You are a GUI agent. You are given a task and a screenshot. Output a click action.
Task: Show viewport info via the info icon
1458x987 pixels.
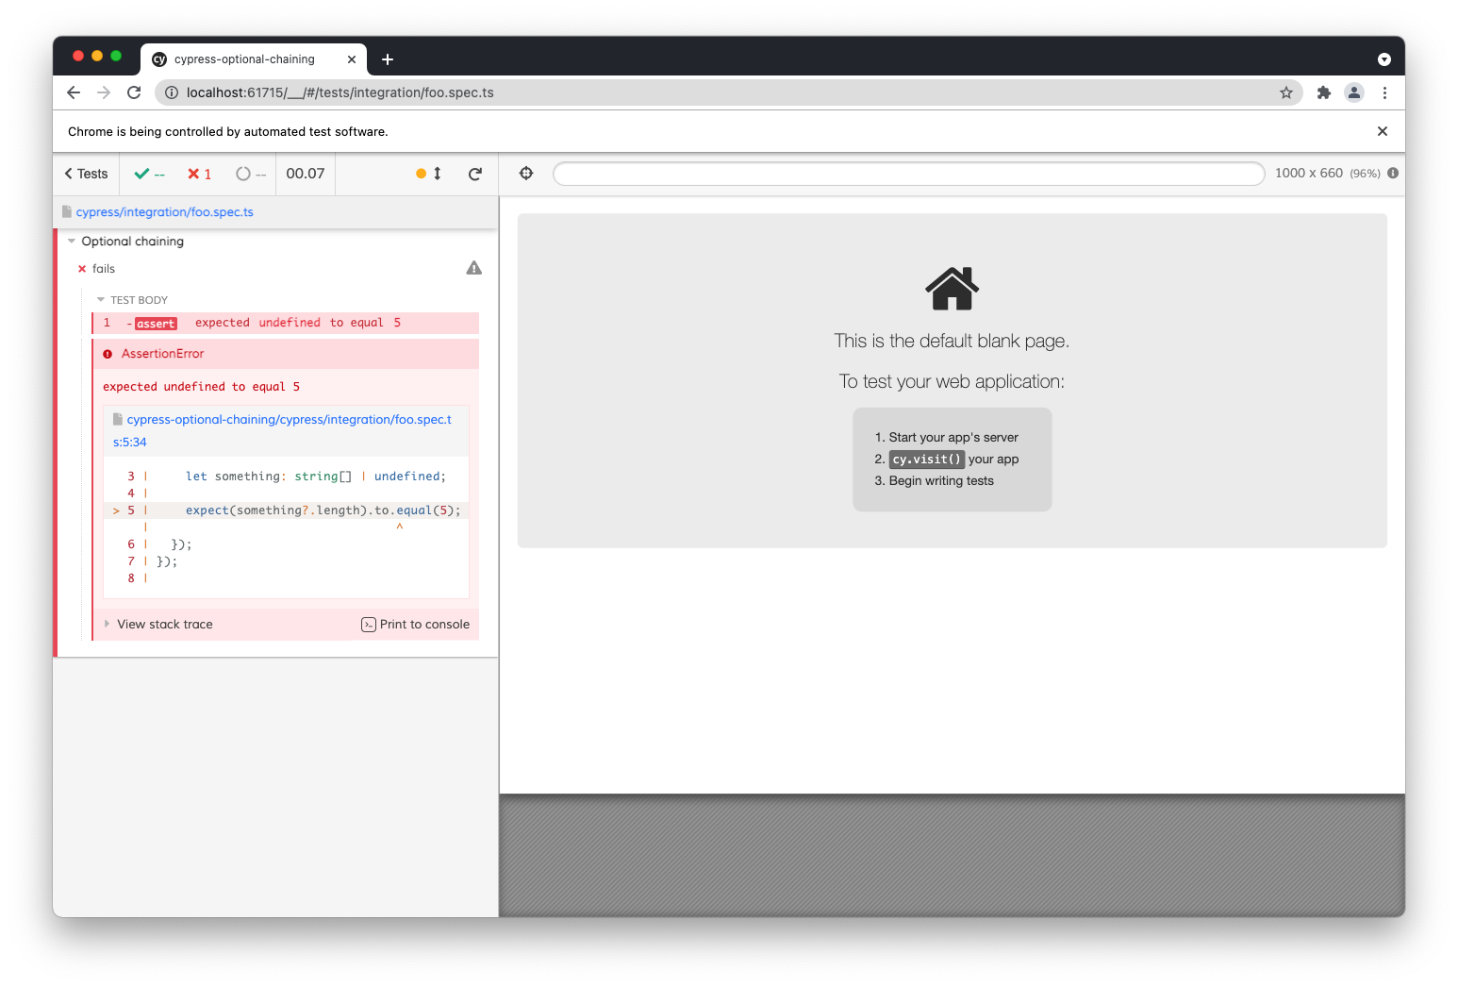[1393, 174]
